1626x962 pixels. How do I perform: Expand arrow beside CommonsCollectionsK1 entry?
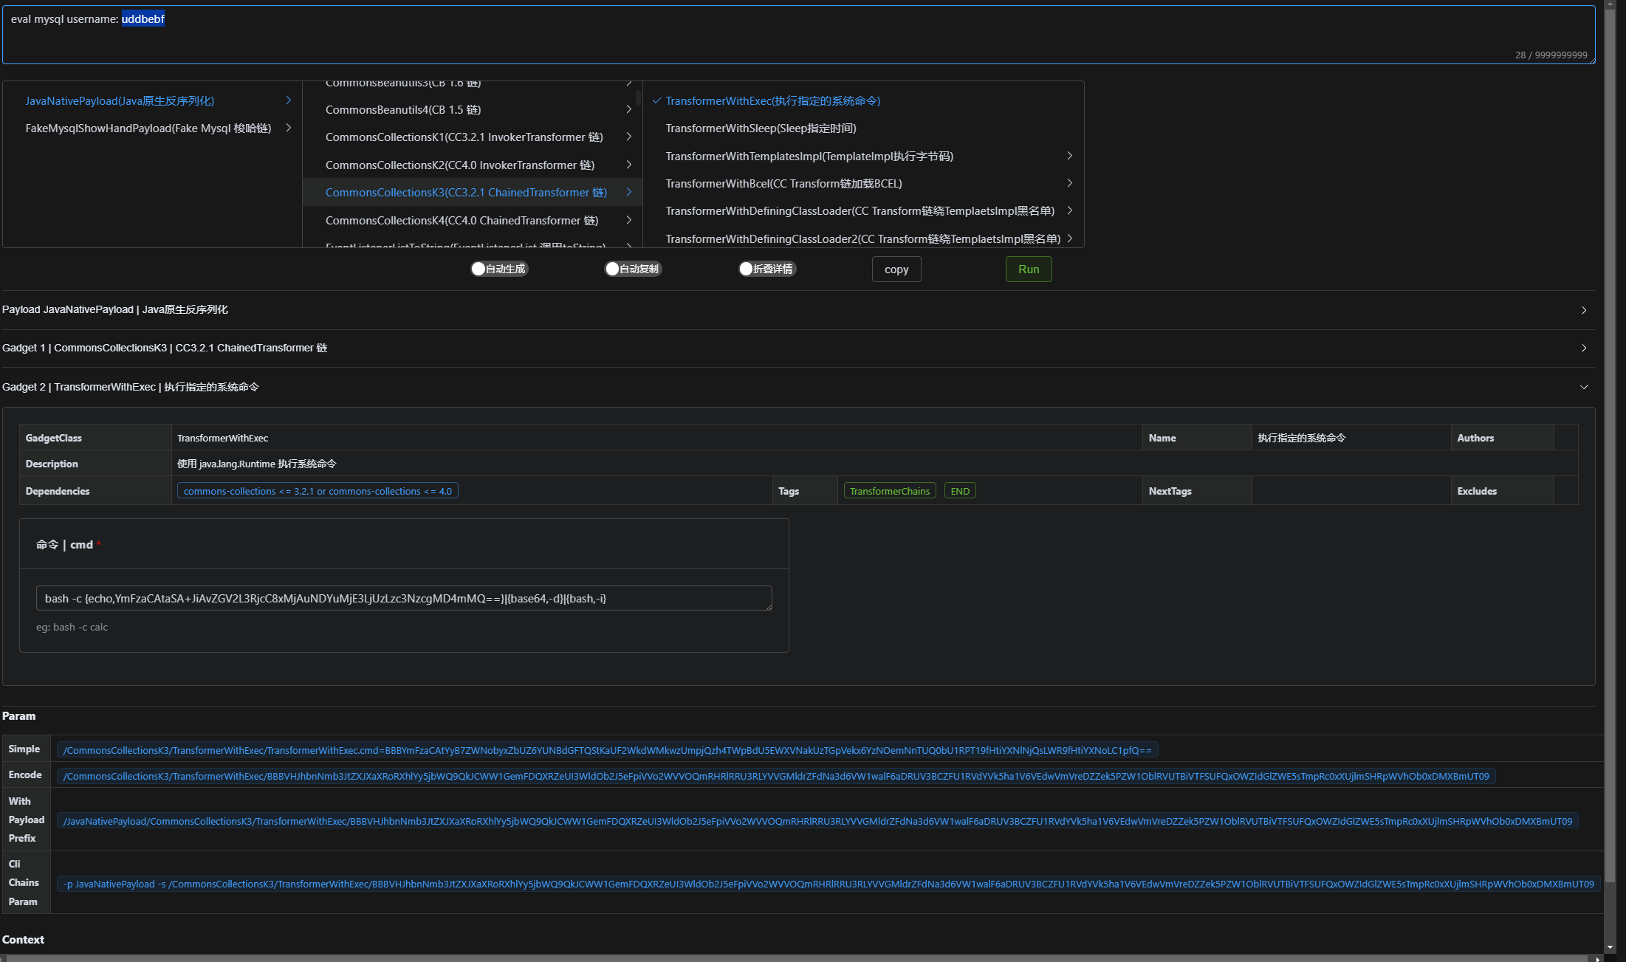[x=629, y=137]
